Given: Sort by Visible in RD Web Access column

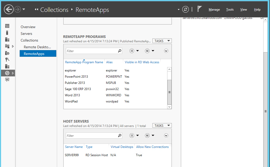Looking at the screenshot, I should [x=142, y=62].
